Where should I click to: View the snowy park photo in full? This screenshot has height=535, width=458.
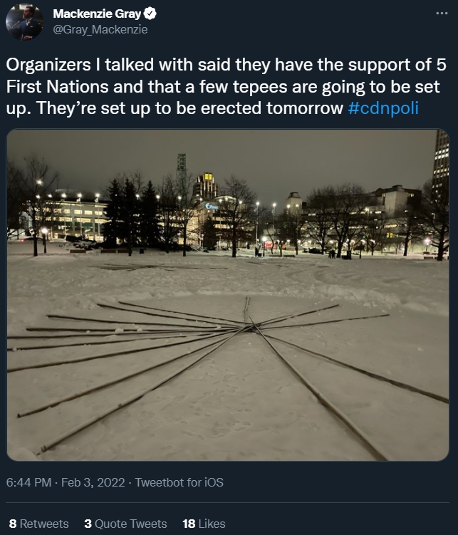228,295
